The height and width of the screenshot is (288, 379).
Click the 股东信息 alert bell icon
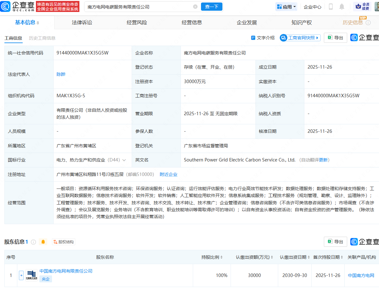pos(43,242)
